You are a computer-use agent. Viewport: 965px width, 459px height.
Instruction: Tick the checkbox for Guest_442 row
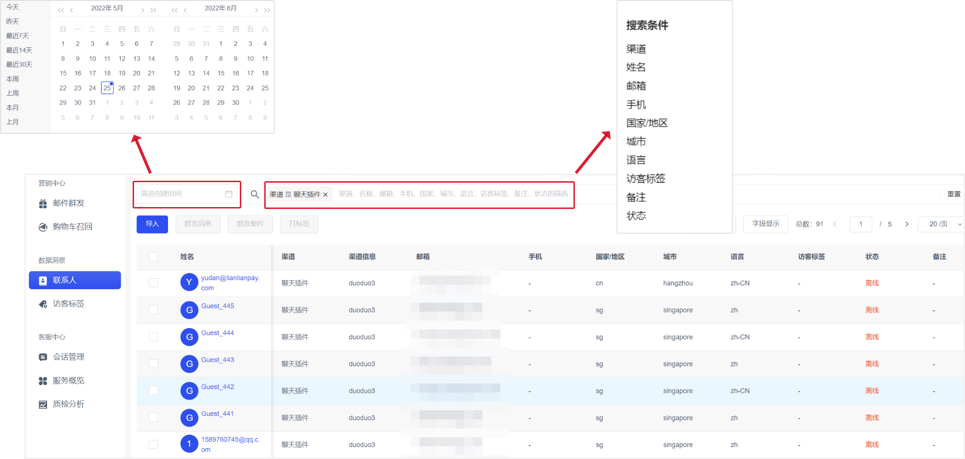pos(153,391)
